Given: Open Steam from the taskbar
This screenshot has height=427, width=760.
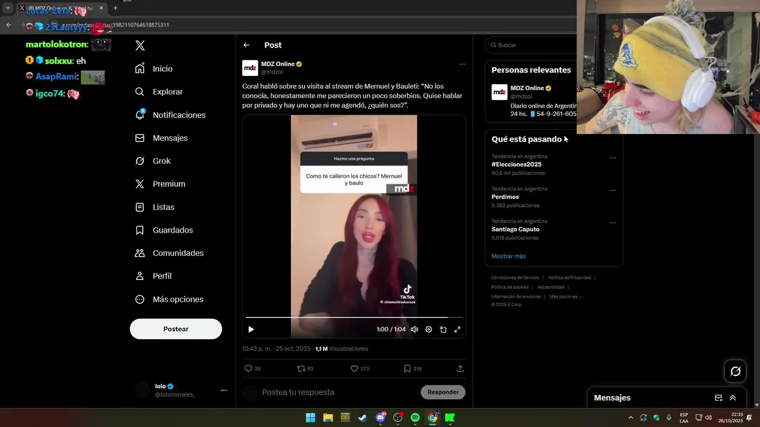Looking at the screenshot, I should coord(362,418).
